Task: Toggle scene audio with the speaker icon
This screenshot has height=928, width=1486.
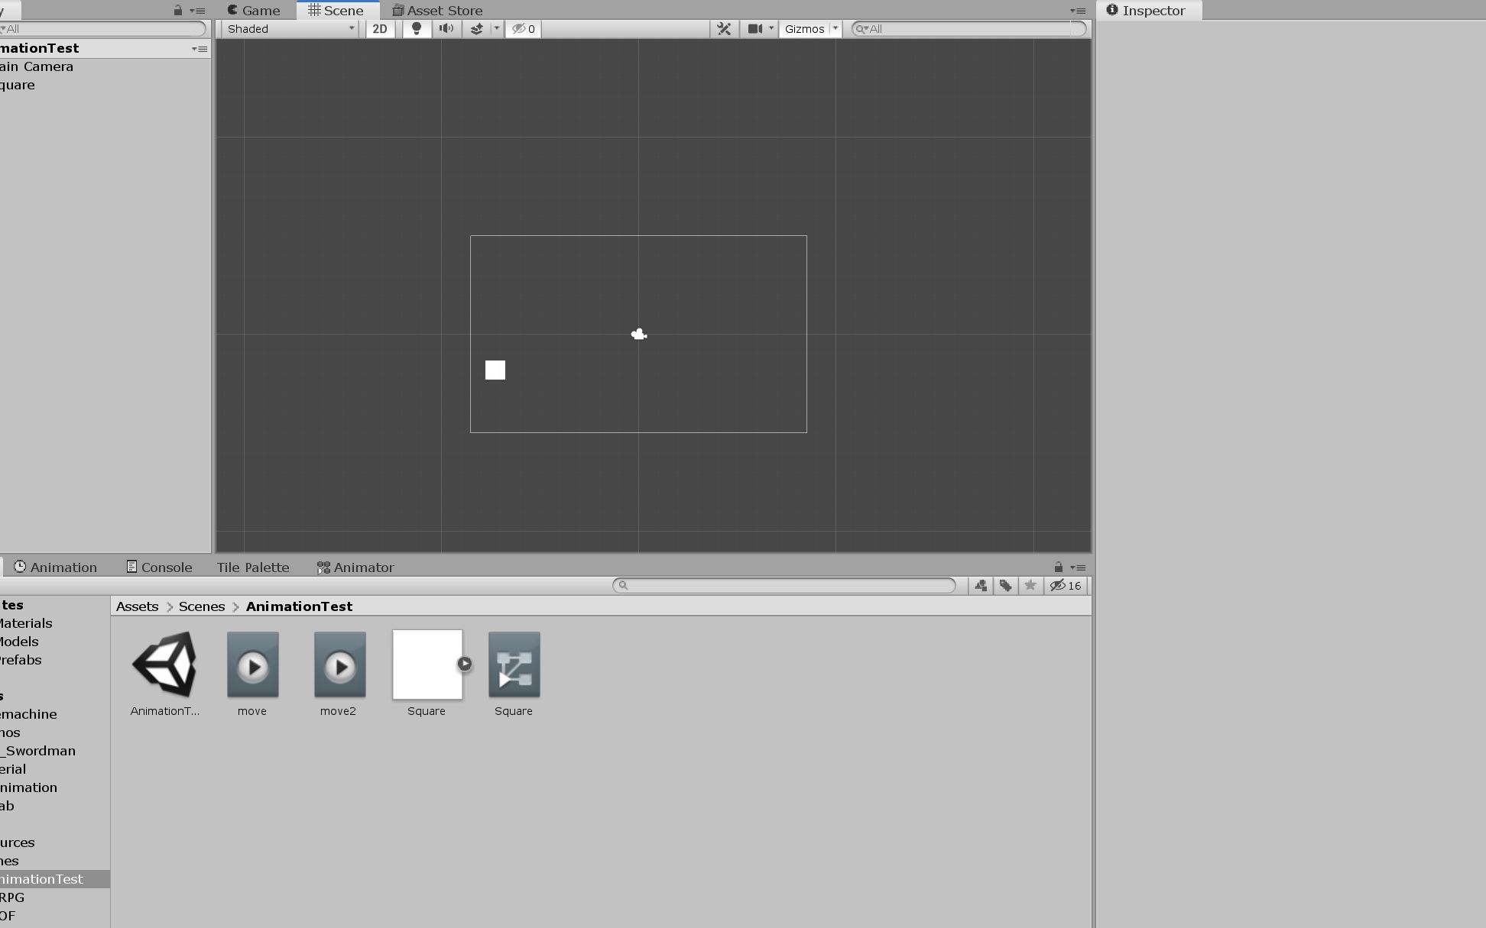Action: tap(446, 29)
